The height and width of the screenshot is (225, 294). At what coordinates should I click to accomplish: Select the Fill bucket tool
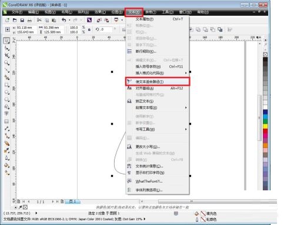[x=6, y=165]
